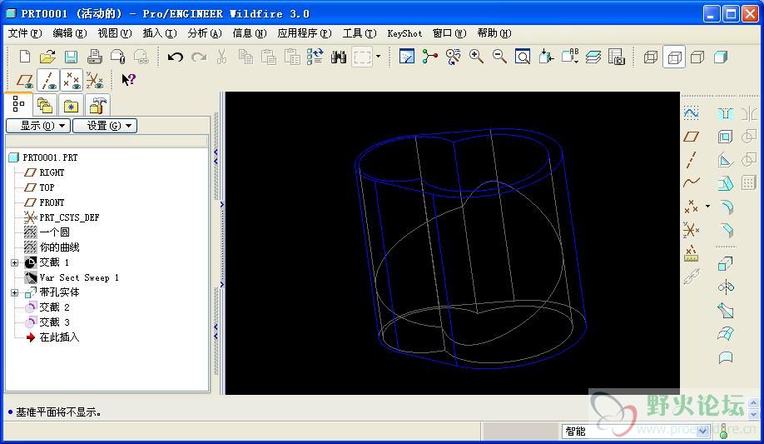Select the Shell tool in the right toolbar
The width and height of the screenshot is (764, 444).
[x=725, y=137]
